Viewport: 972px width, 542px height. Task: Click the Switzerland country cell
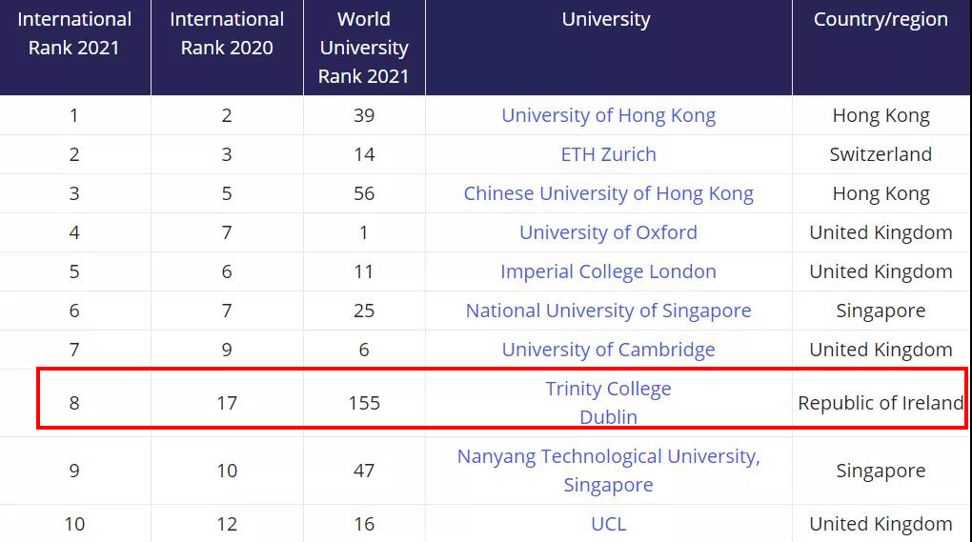(881, 154)
